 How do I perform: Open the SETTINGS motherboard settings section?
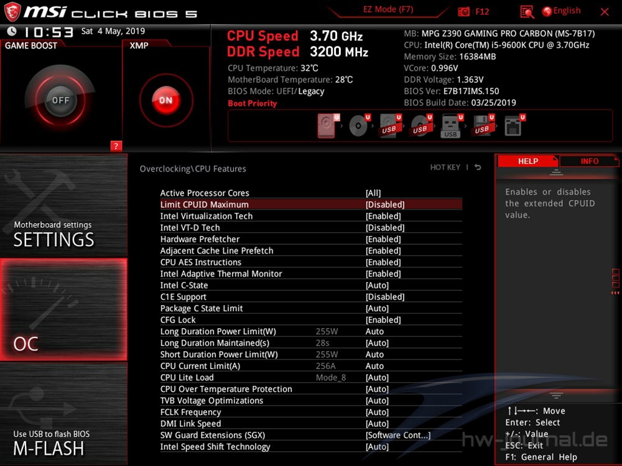pyautogui.click(x=63, y=205)
